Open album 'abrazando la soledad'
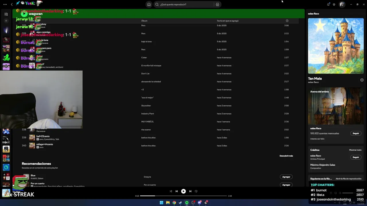 point(151,82)
